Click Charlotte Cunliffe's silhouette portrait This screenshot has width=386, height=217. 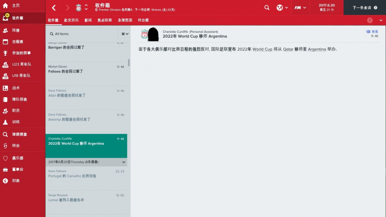(153, 34)
